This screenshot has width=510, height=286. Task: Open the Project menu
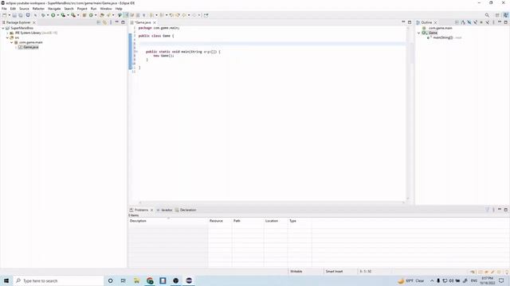(82, 9)
